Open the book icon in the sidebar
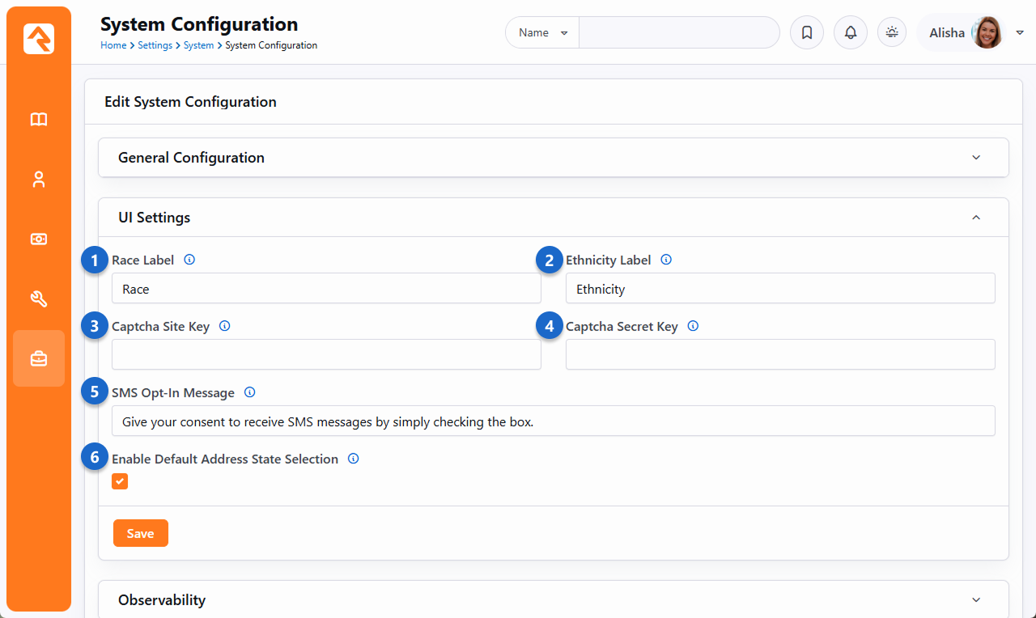The height and width of the screenshot is (618, 1036). tap(39, 120)
